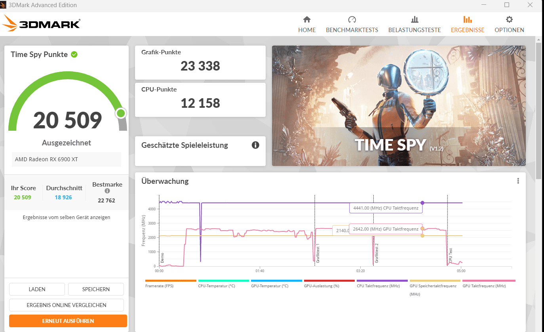Viewport: 544px width, 332px height.
Task: Click green dot on score gauge
Action: click(121, 114)
